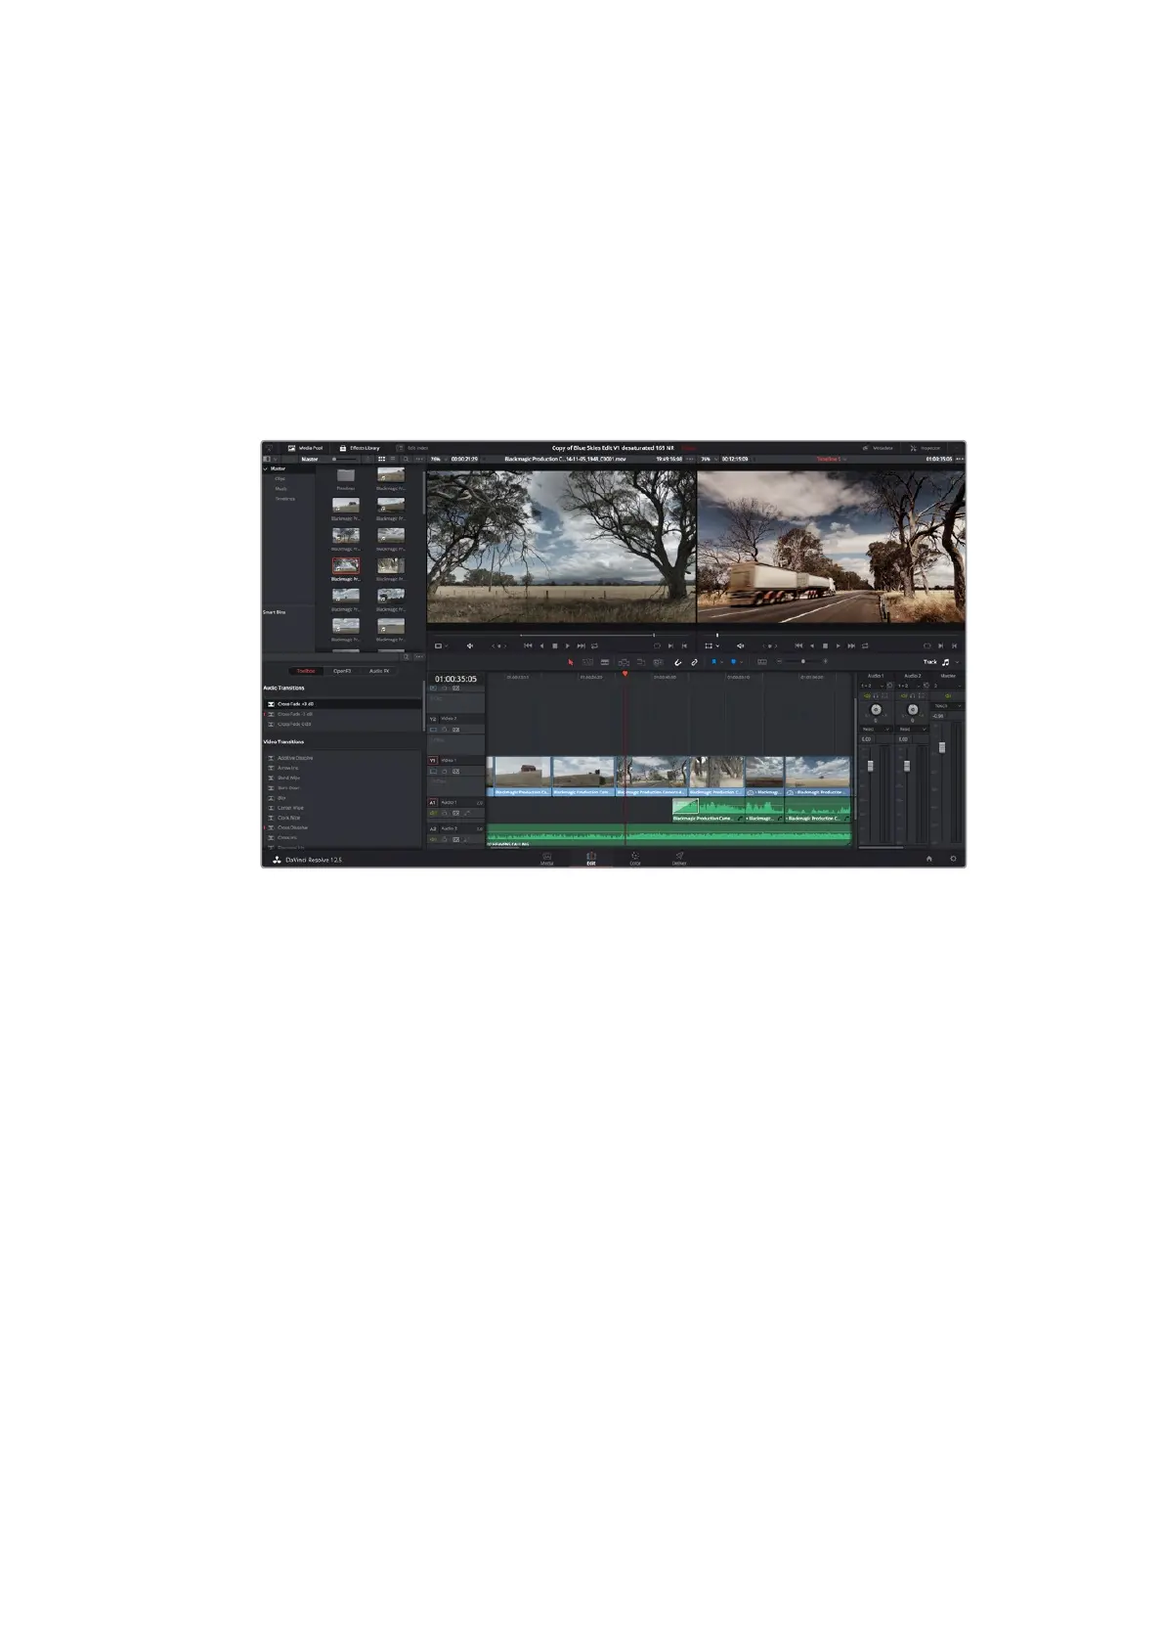Play the source viewer clip
The height and width of the screenshot is (1647, 1164).
(x=568, y=645)
